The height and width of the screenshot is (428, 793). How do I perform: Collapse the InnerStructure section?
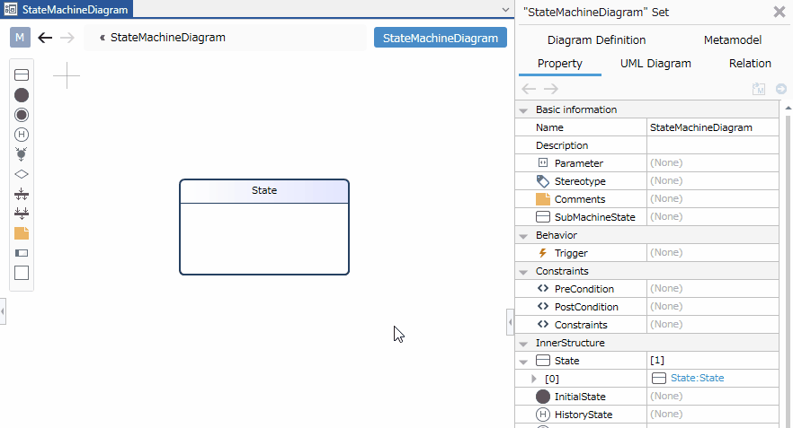point(523,343)
